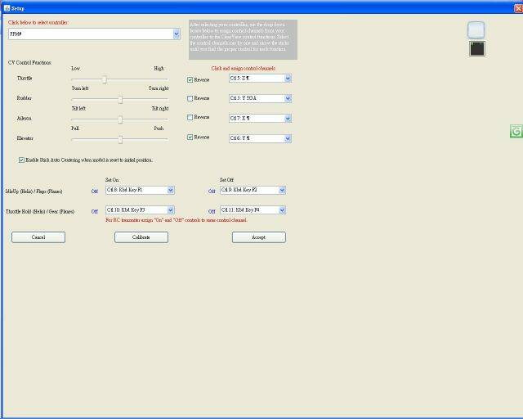Click the Setup window title bar icon
The height and width of the screenshot is (419, 523).
(6, 7)
